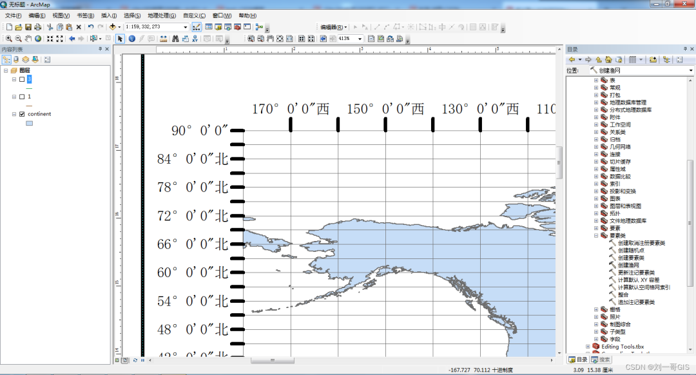
Task: Toggle visibility of layer 1
Action: coord(22,97)
